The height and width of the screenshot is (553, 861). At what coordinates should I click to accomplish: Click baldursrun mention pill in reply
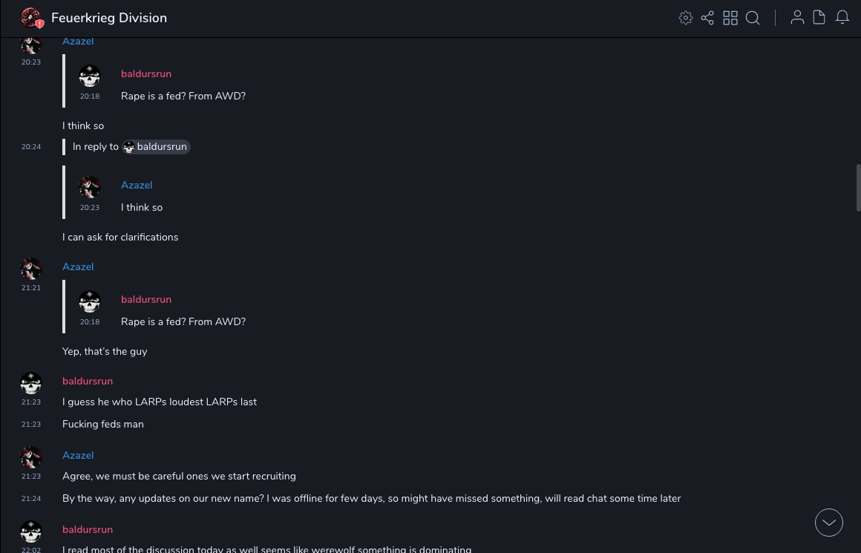[156, 147]
